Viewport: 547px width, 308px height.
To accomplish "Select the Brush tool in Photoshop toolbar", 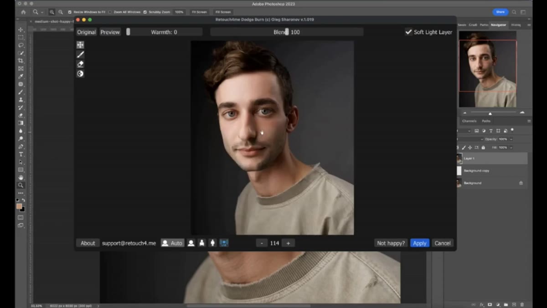I will [x=21, y=92].
